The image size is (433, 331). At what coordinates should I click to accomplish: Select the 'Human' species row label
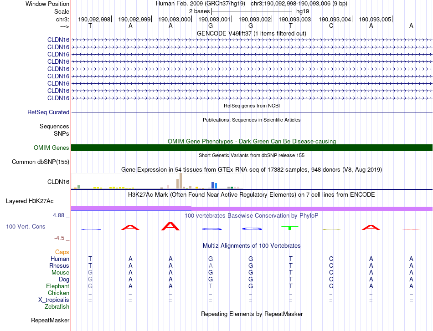coord(60,259)
